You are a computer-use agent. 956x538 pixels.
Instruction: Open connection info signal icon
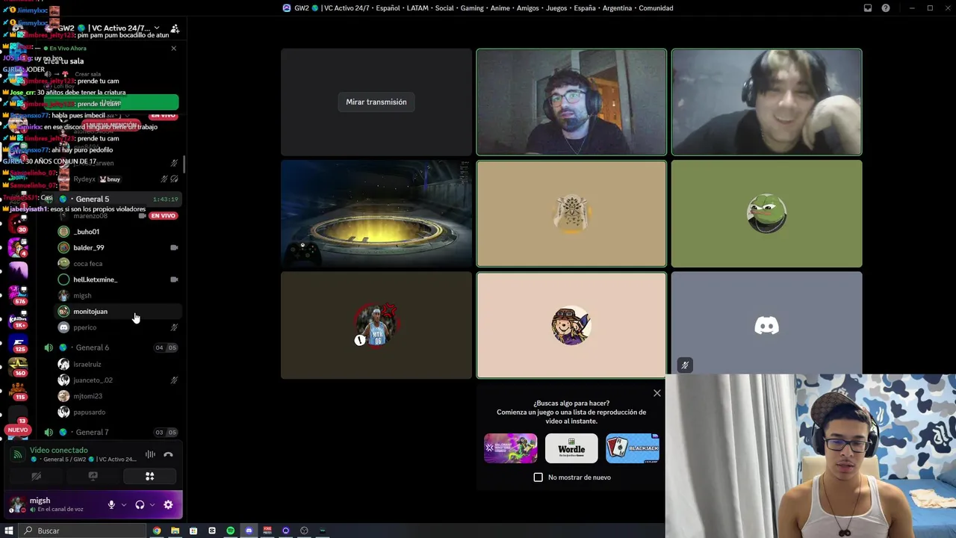[x=18, y=454]
